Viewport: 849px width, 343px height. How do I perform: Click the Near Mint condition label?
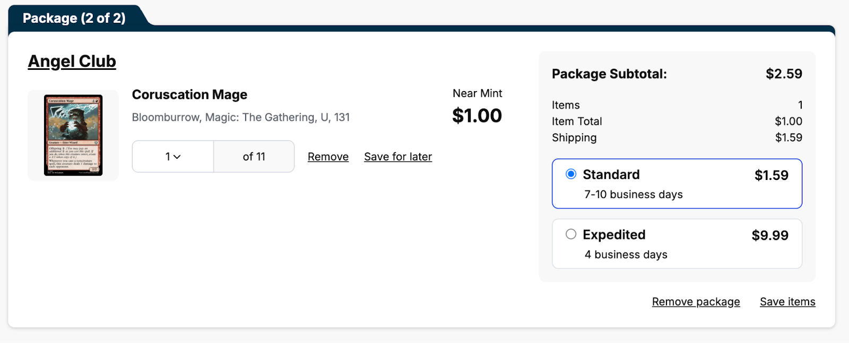point(477,93)
